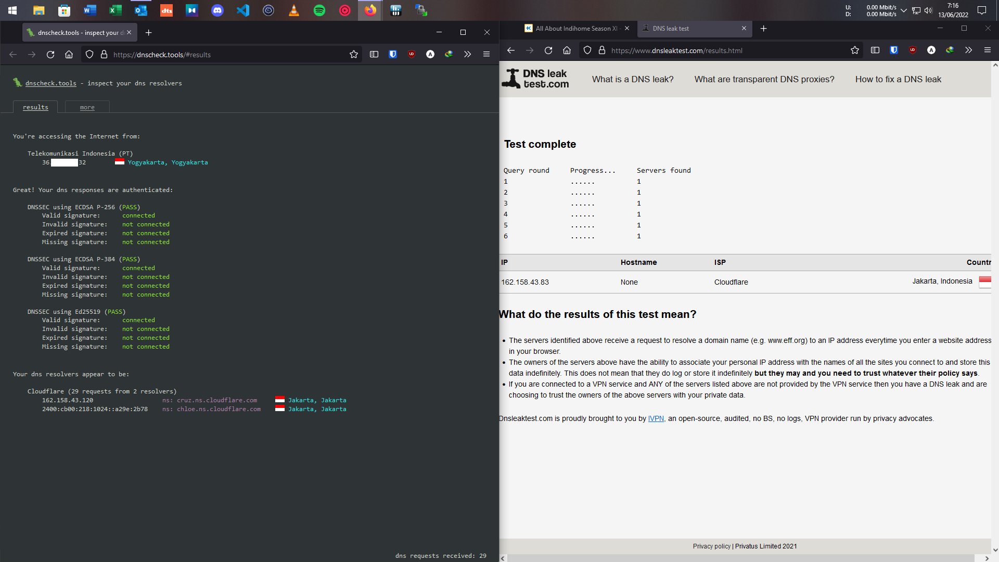Select resolver IP 162.158.43.120 text

point(68,400)
